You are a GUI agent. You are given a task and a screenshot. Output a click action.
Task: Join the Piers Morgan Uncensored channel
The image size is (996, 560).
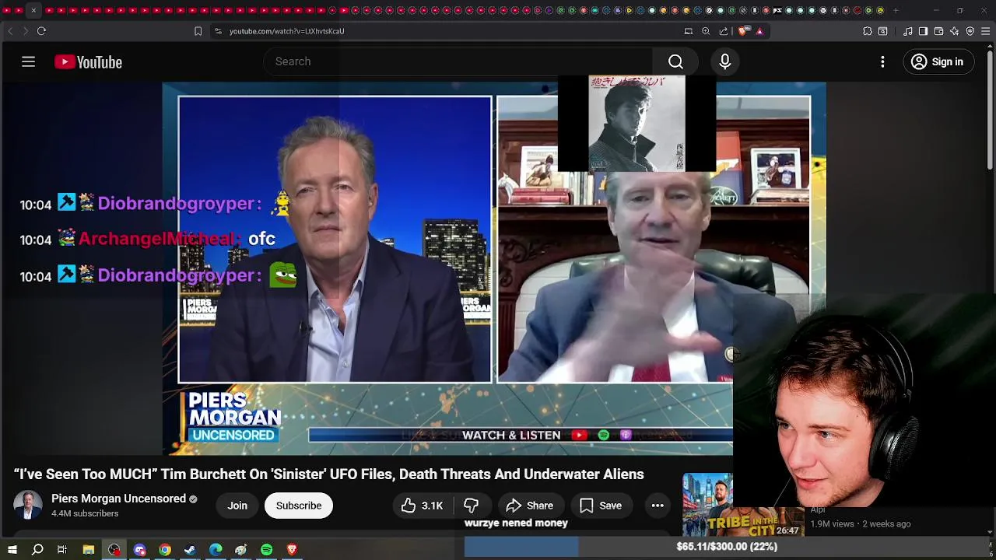pyautogui.click(x=237, y=506)
